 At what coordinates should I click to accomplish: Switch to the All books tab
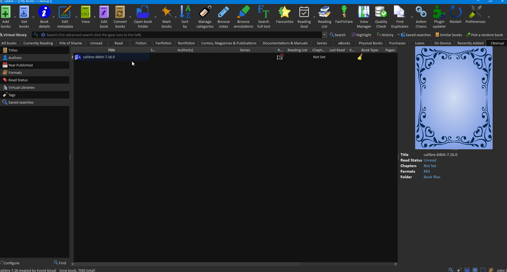[x=9, y=43]
